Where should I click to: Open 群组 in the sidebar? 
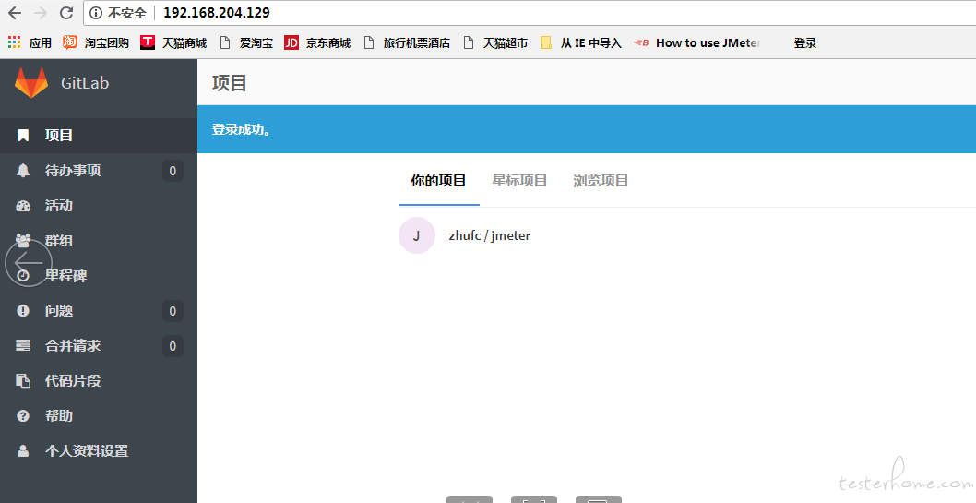[99, 240]
